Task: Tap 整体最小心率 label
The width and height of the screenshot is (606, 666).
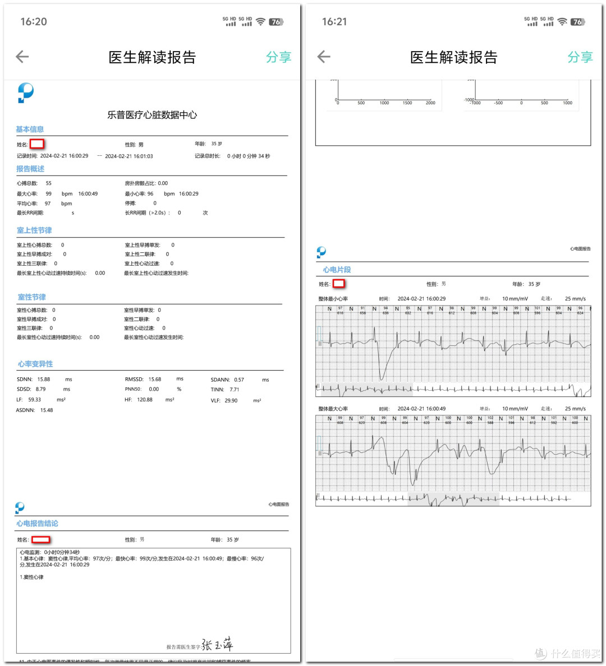Action: pos(333,299)
